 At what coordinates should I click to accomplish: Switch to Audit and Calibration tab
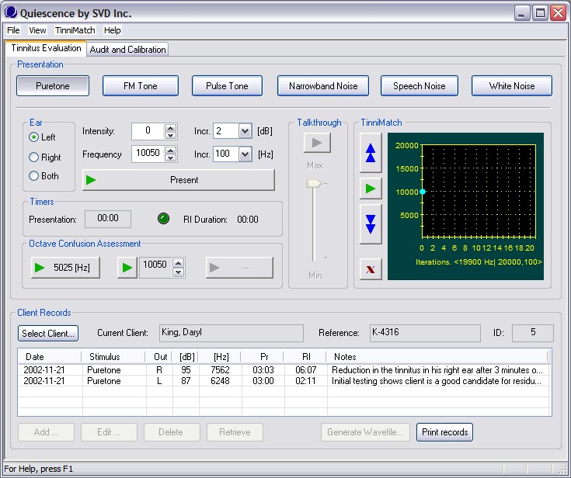click(127, 50)
